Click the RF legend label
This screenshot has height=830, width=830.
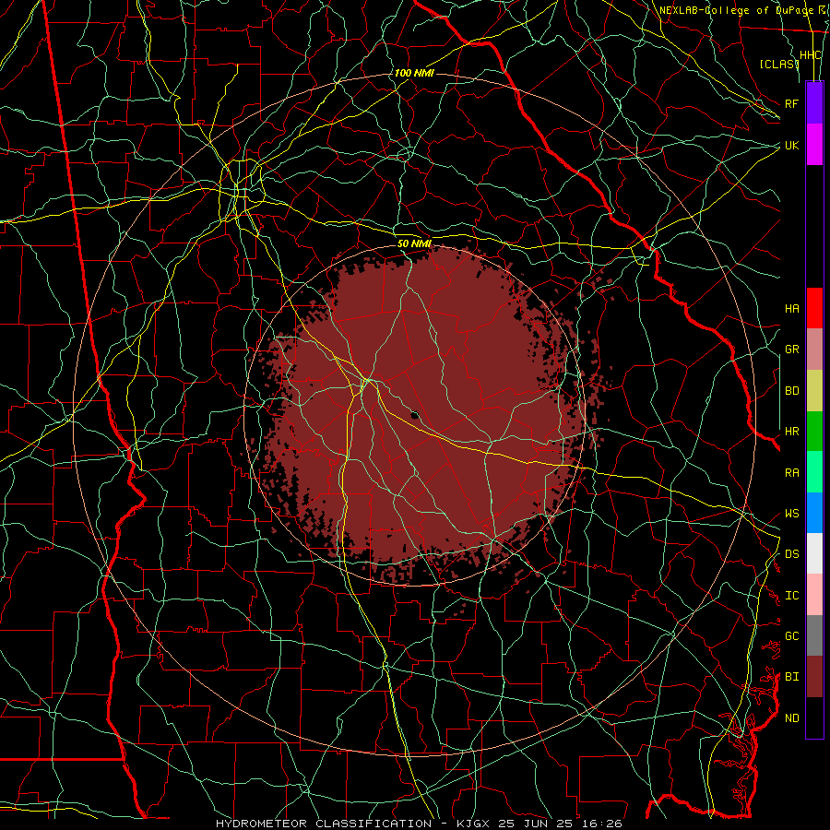[x=792, y=103]
